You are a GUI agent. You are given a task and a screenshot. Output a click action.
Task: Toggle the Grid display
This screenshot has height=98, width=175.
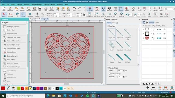115,9
